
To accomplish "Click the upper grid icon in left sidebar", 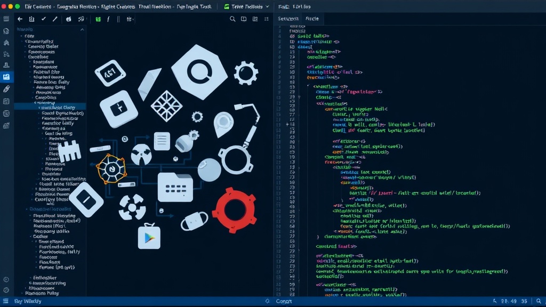I will [6, 101].
